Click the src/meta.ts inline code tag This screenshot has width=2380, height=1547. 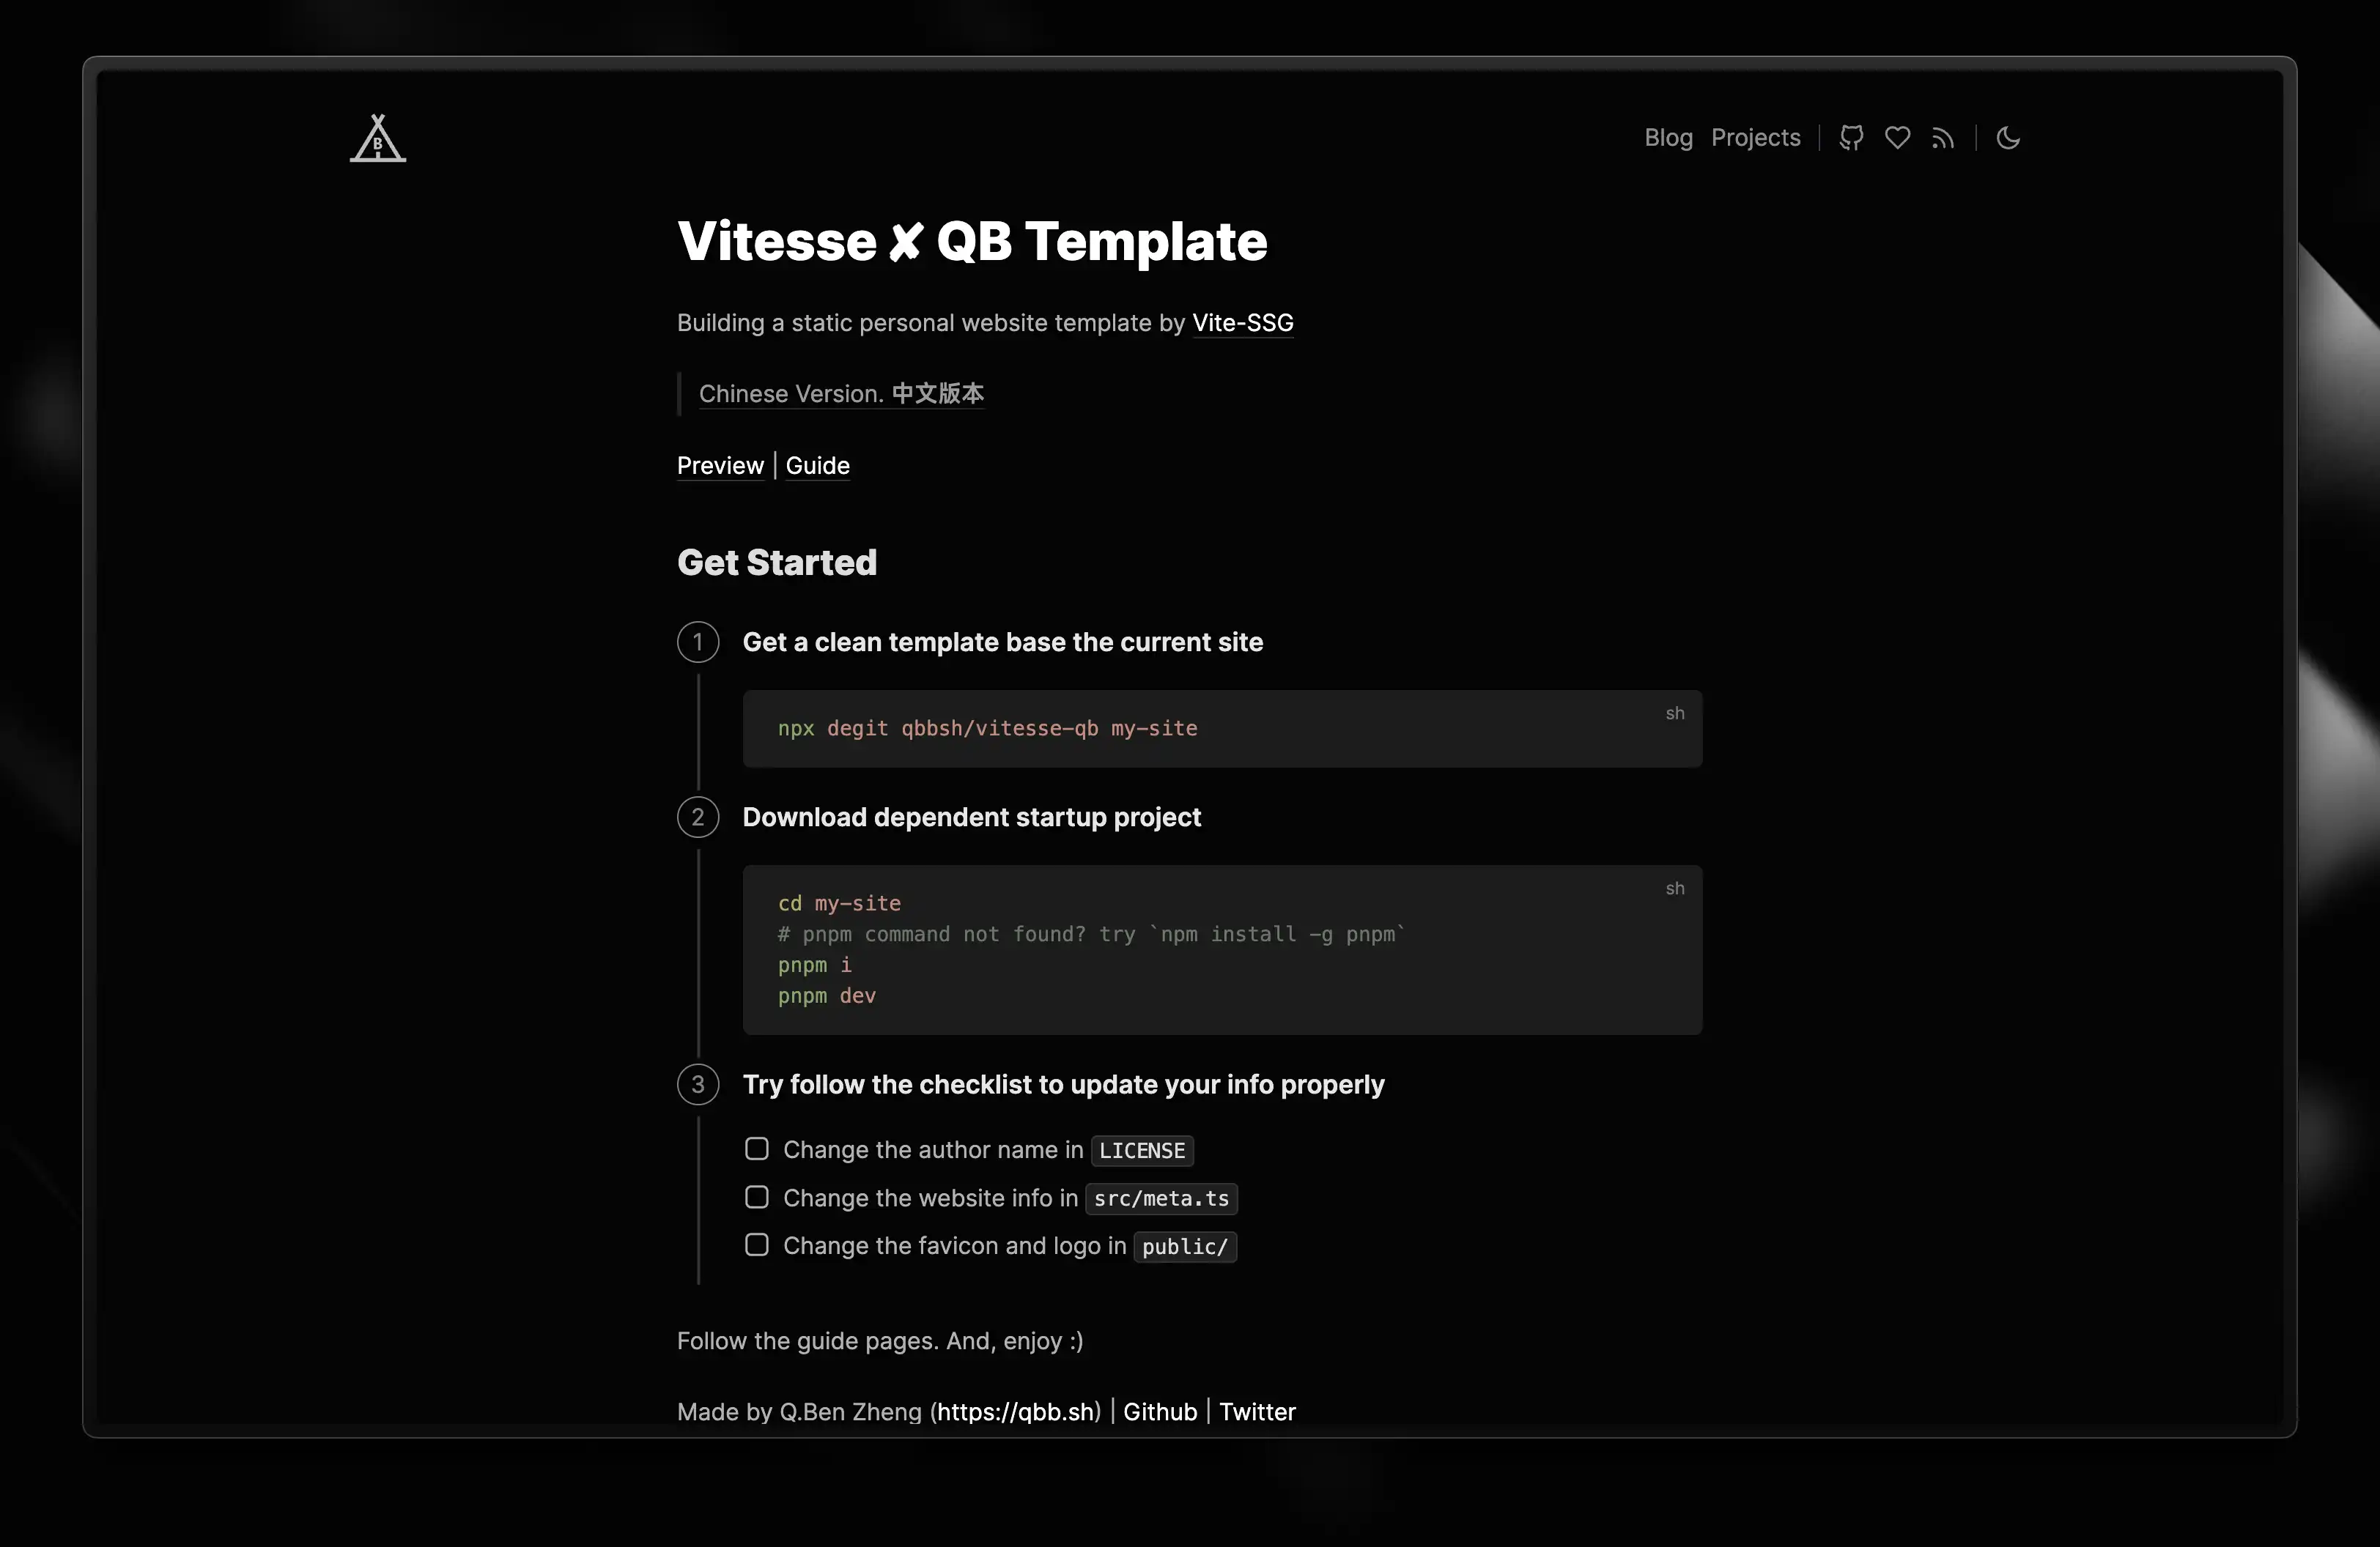pos(1161,1198)
